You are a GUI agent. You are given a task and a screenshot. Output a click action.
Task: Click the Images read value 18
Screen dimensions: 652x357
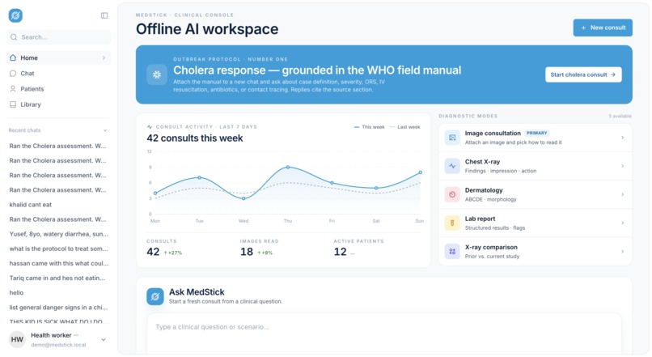(247, 252)
